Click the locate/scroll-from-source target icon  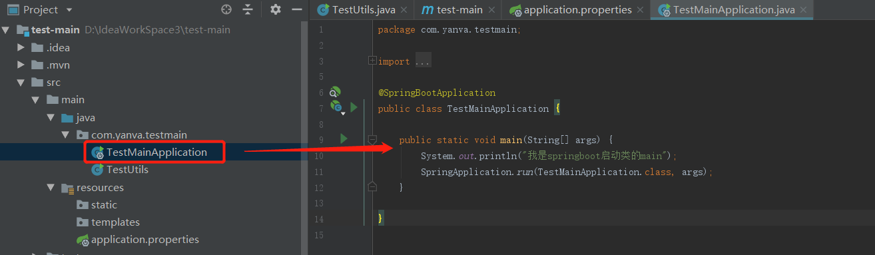coord(226,9)
